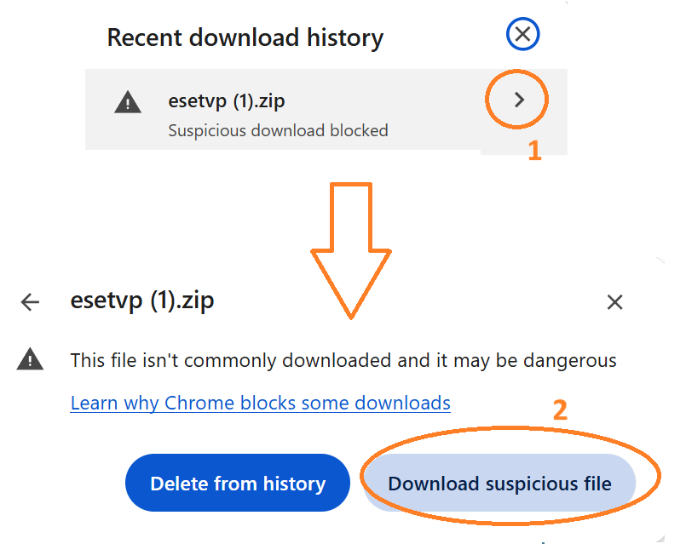
Task: Expand details chevron for esetvp (1).zip
Action: [520, 100]
